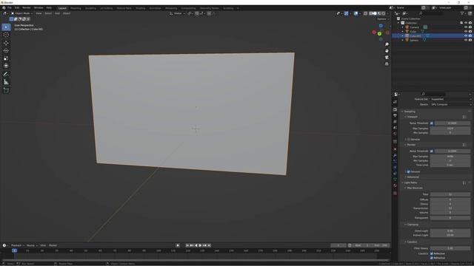
Task: Select the Select Box tool
Action: tap(6, 27)
